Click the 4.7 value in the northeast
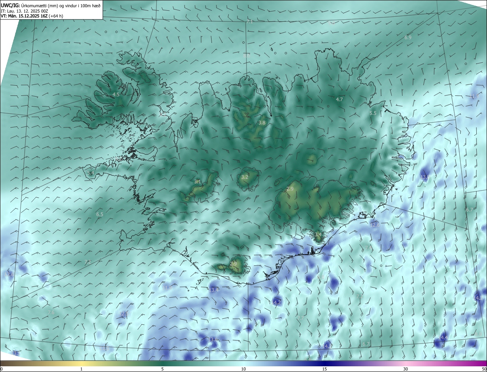487x372 pixels. pyautogui.click(x=339, y=99)
